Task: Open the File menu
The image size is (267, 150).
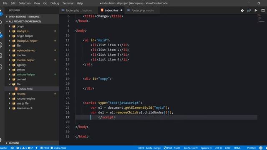Action: pos(5,3)
